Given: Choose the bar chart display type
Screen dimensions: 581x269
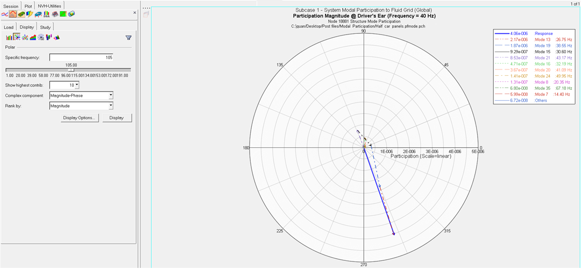Looking at the screenshot, I should (x=9, y=37).
